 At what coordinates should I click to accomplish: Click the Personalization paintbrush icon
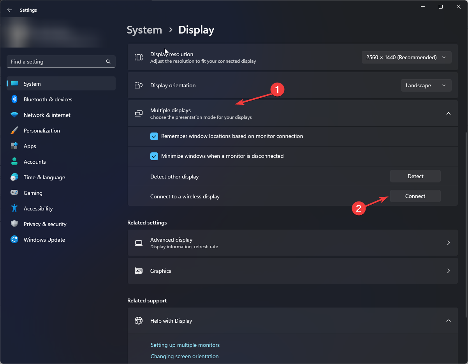[x=14, y=131]
